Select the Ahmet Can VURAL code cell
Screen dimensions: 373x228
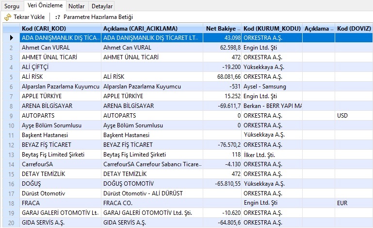coord(60,48)
